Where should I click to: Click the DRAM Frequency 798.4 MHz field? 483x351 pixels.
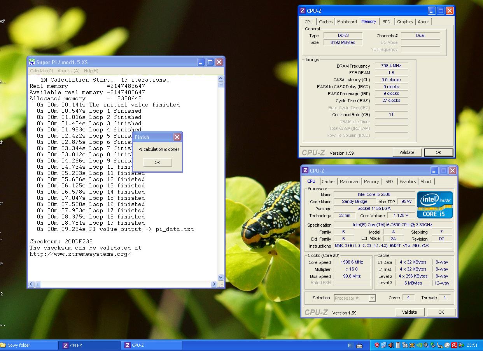(x=391, y=66)
